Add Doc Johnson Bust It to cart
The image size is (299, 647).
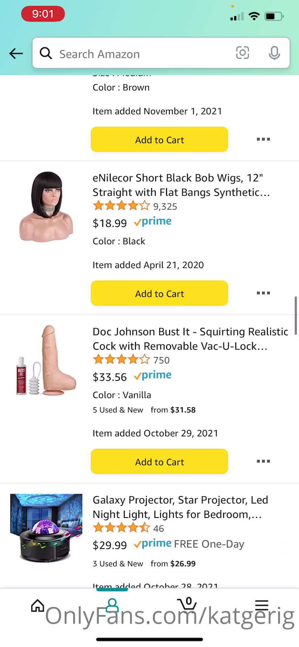click(159, 461)
